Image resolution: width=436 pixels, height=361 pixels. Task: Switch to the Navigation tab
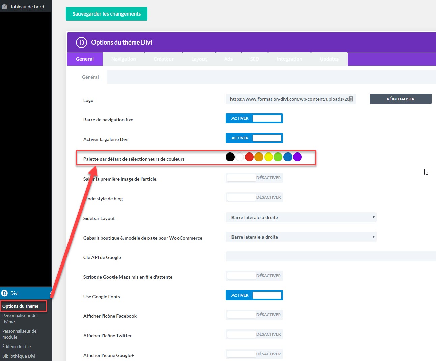(124, 59)
